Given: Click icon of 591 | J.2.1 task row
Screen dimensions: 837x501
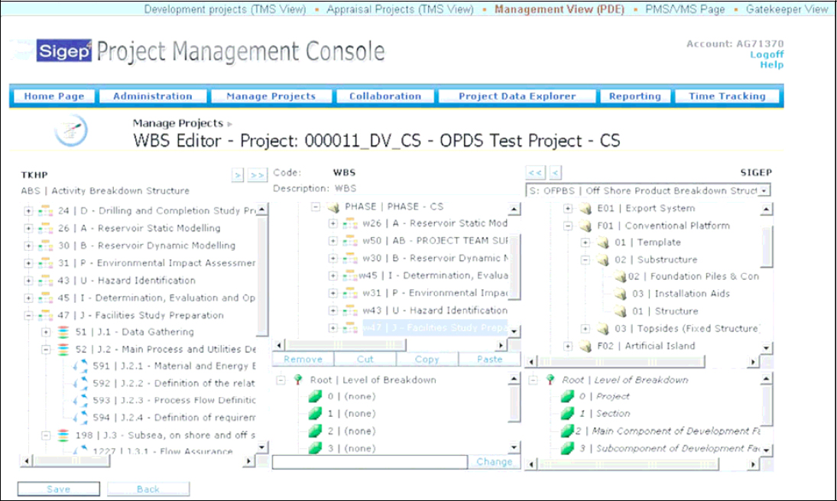Looking at the screenshot, I should [x=81, y=366].
